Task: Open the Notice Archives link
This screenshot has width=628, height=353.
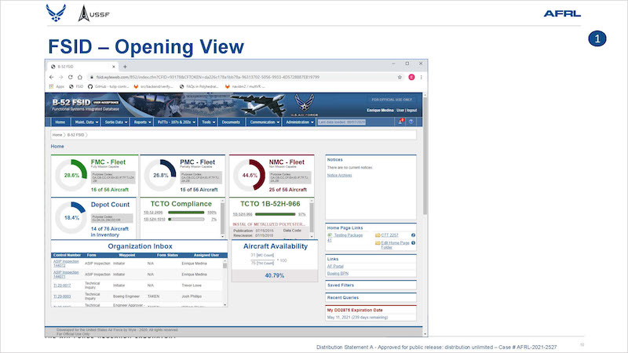Action: pos(339,175)
